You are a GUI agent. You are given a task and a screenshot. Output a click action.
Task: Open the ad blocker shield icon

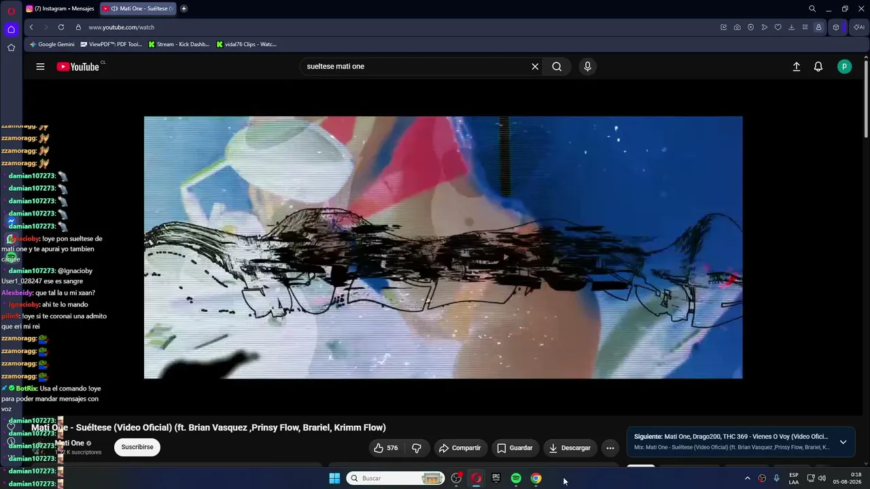pyautogui.click(x=751, y=27)
